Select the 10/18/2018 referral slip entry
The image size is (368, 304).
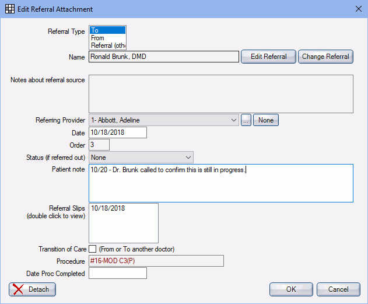(108, 208)
